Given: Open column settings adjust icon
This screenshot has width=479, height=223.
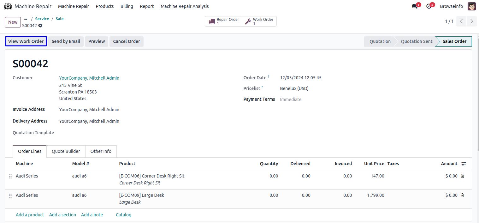Looking at the screenshot, I should point(464,164).
